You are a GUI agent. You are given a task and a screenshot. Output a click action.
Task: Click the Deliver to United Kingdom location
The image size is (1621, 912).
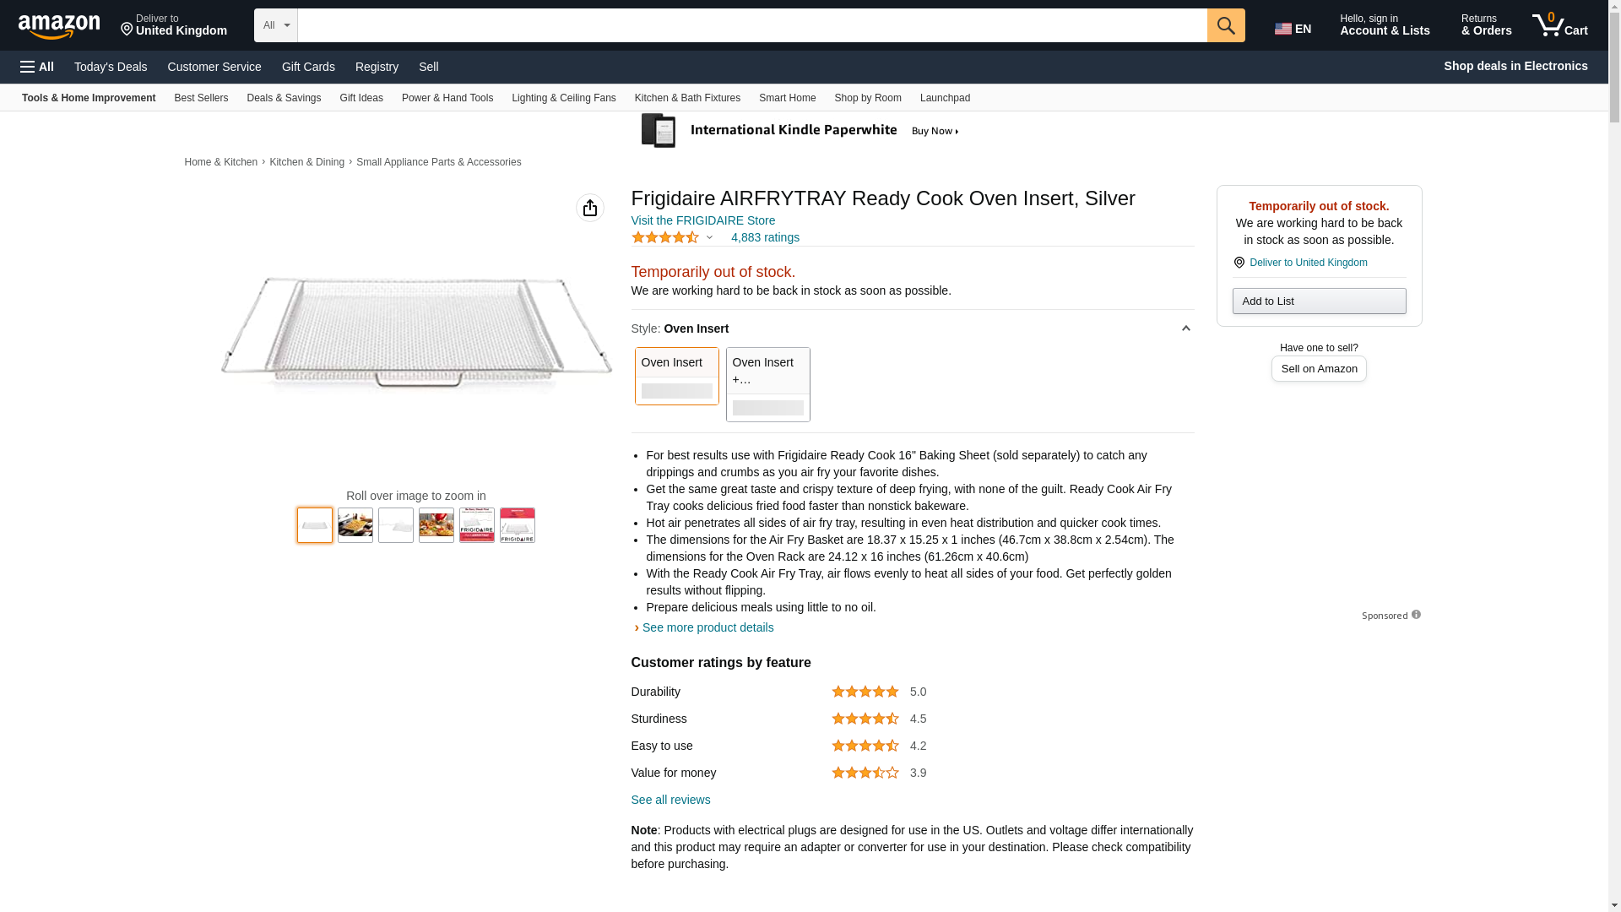(173, 25)
